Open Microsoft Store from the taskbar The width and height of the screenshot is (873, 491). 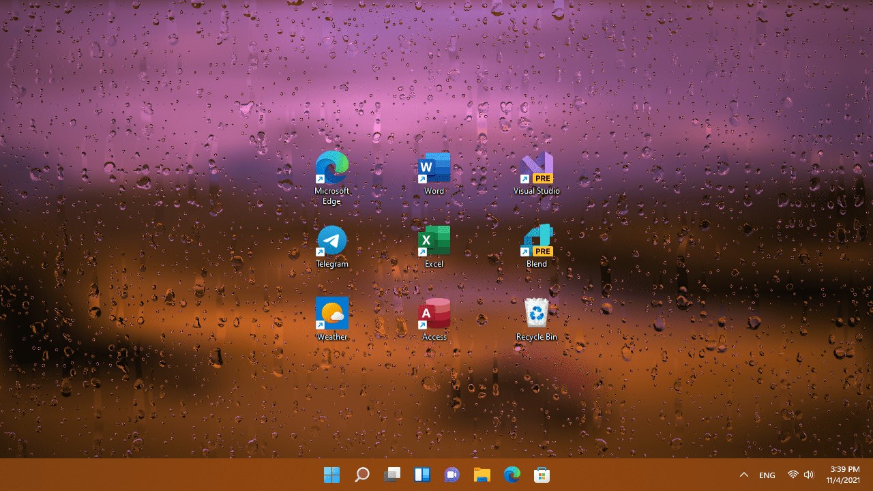[542, 475]
